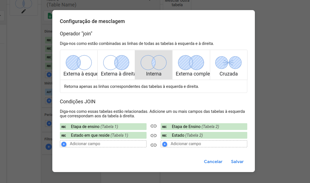Click the pencil edit icon behind the dialog
The height and width of the screenshot is (183, 310).
click(x=24, y=11)
